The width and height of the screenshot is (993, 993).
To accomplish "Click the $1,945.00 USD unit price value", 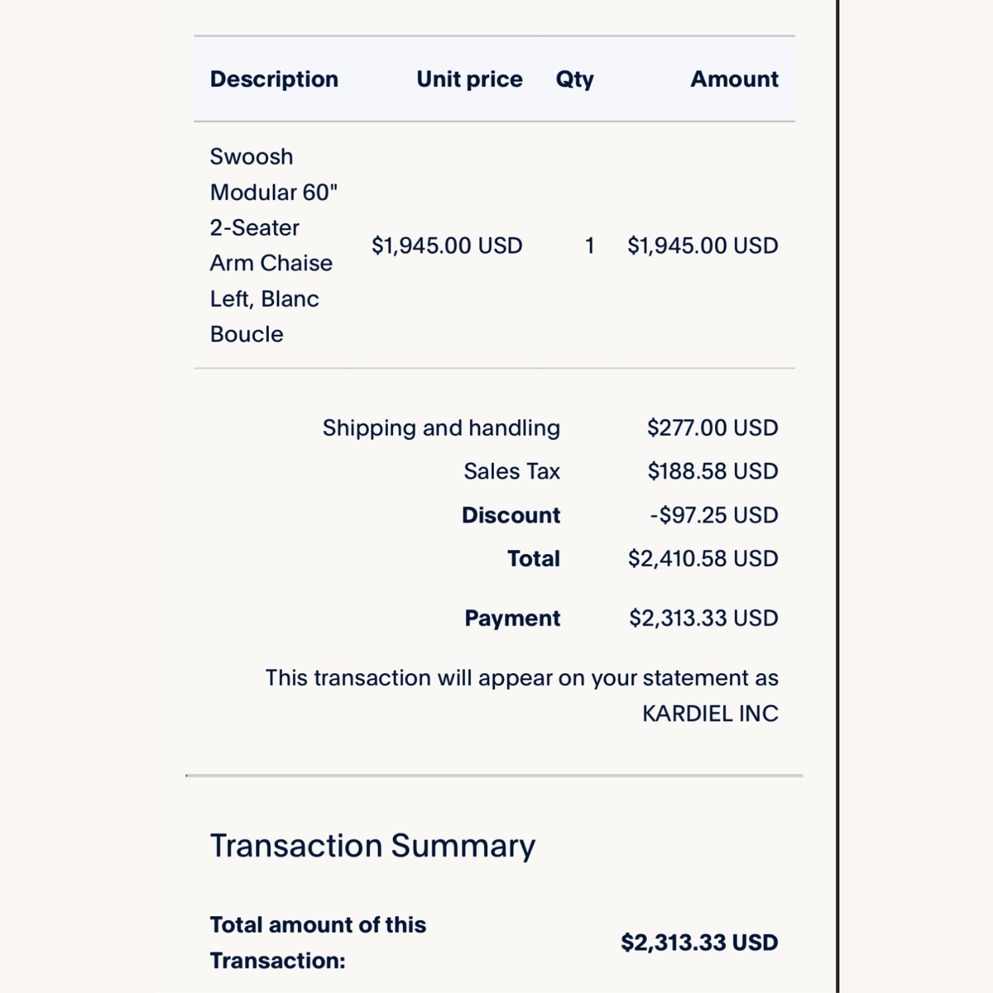I will (x=447, y=246).
